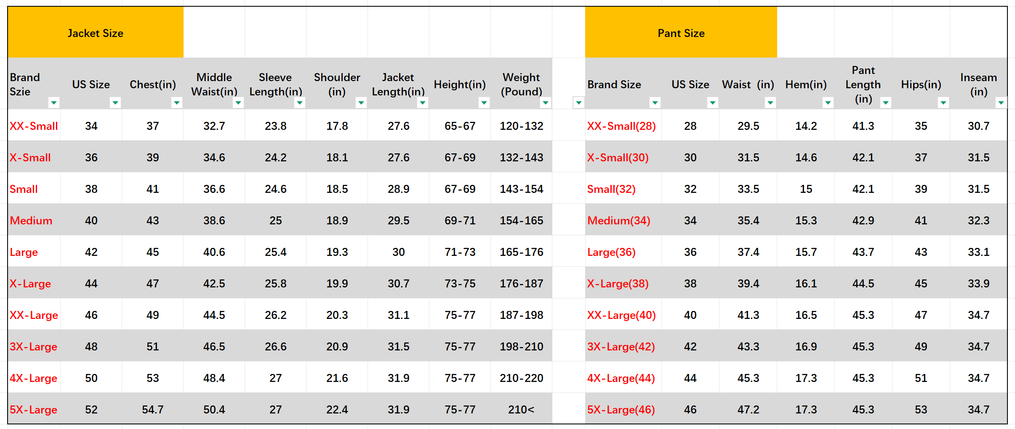Open the Weight (Pound) filter arrow
Screen dimensions: 1015x429
pyautogui.click(x=546, y=103)
